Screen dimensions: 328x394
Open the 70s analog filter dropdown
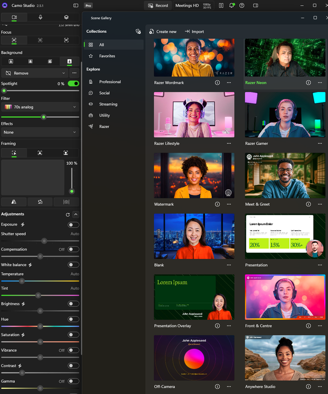(40, 107)
